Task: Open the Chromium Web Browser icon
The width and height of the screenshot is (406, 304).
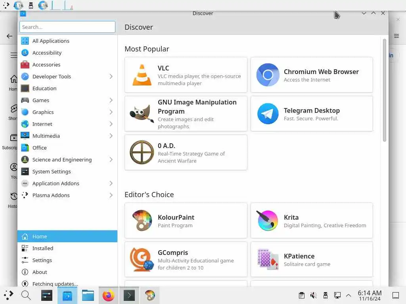Action: coord(268,75)
